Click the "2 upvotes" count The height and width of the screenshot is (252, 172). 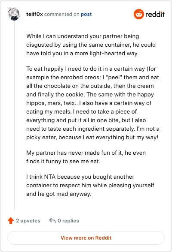click(x=28, y=220)
